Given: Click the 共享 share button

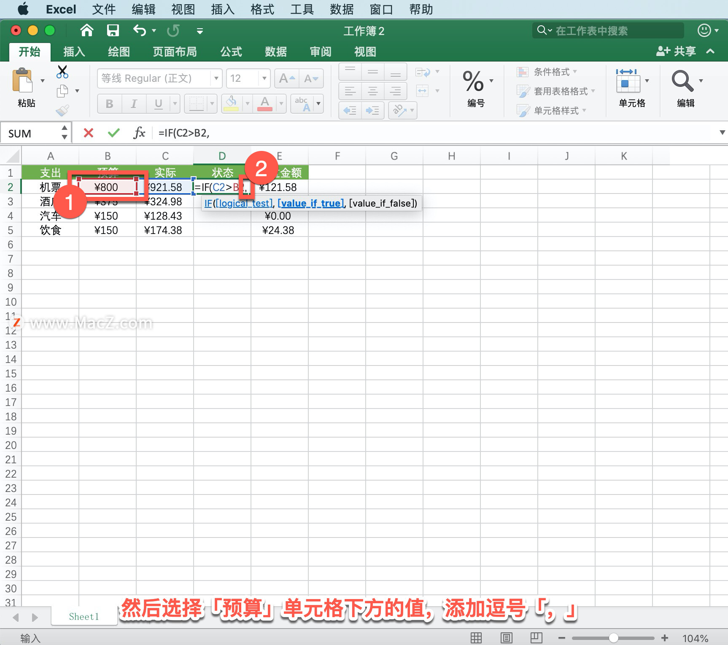Looking at the screenshot, I should (676, 51).
